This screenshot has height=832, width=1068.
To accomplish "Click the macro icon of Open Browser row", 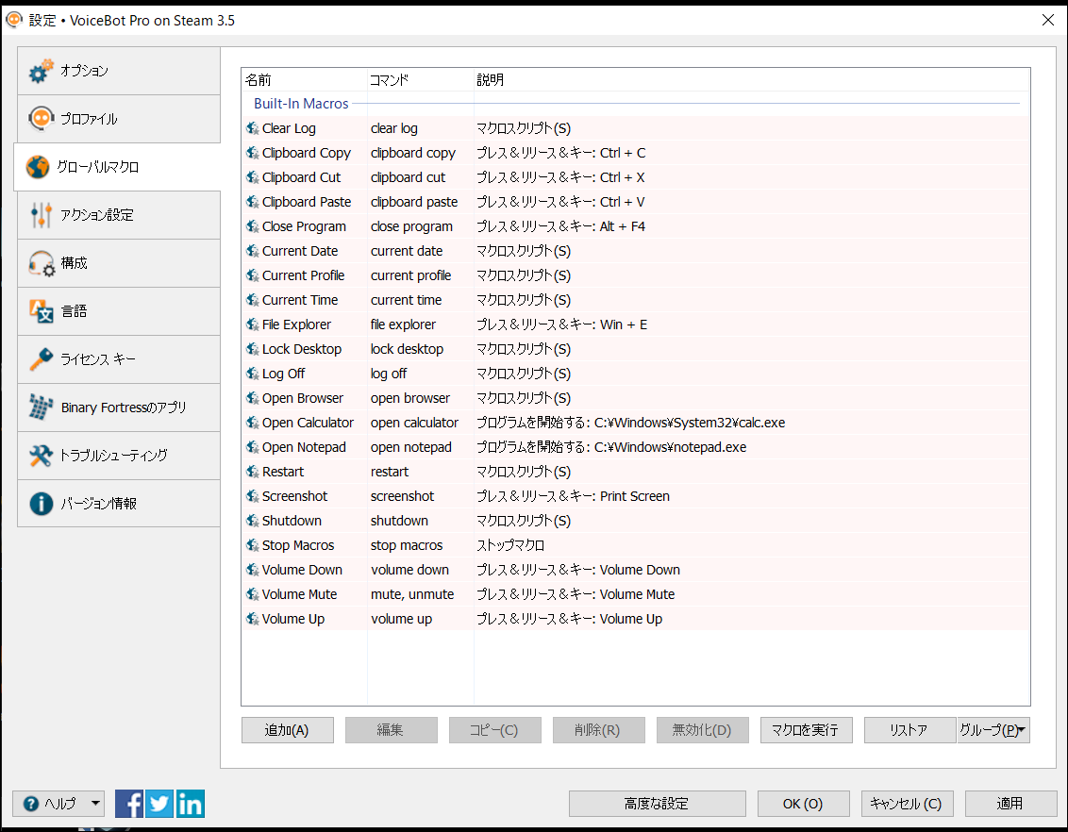I will pos(253,398).
